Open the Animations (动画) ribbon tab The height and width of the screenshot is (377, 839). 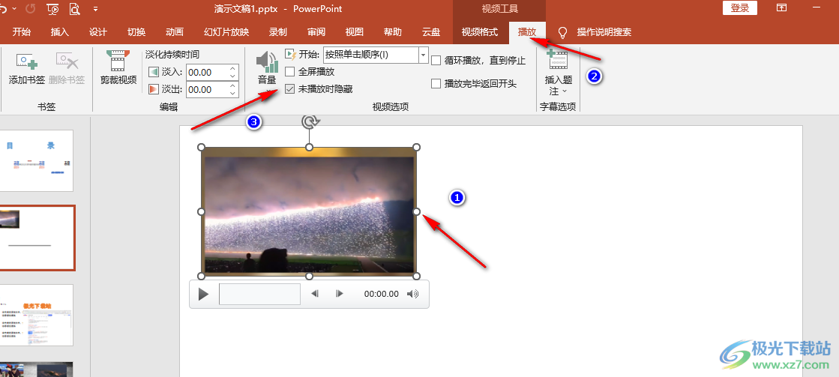174,32
